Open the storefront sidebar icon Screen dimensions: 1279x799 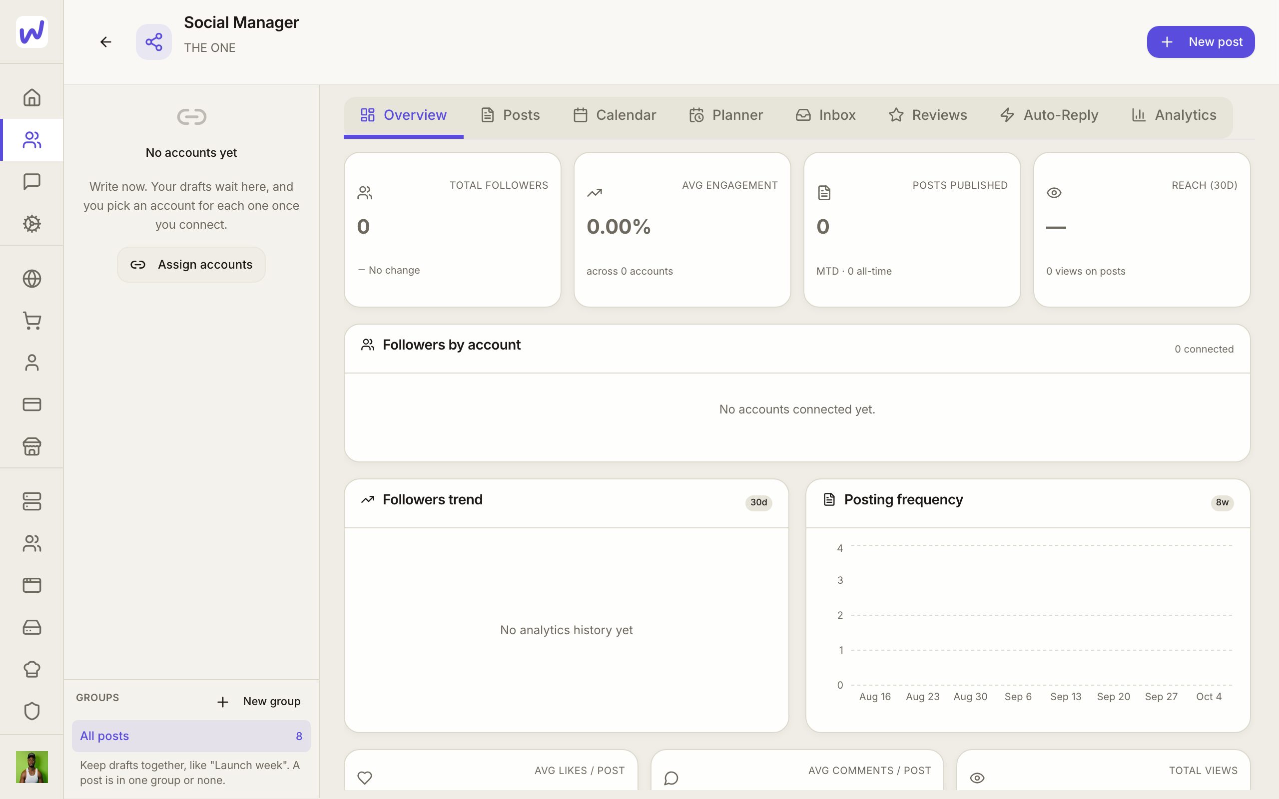click(x=31, y=446)
